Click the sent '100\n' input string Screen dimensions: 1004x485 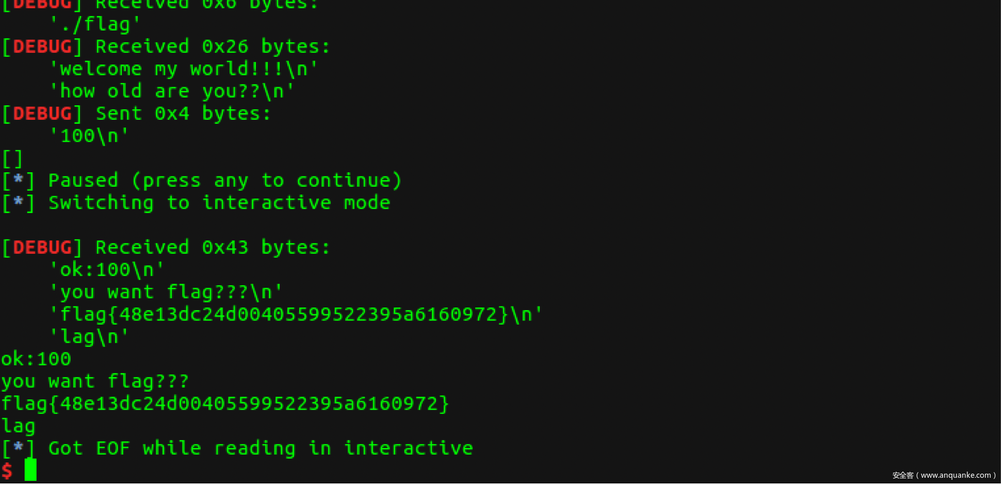[89, 136]
